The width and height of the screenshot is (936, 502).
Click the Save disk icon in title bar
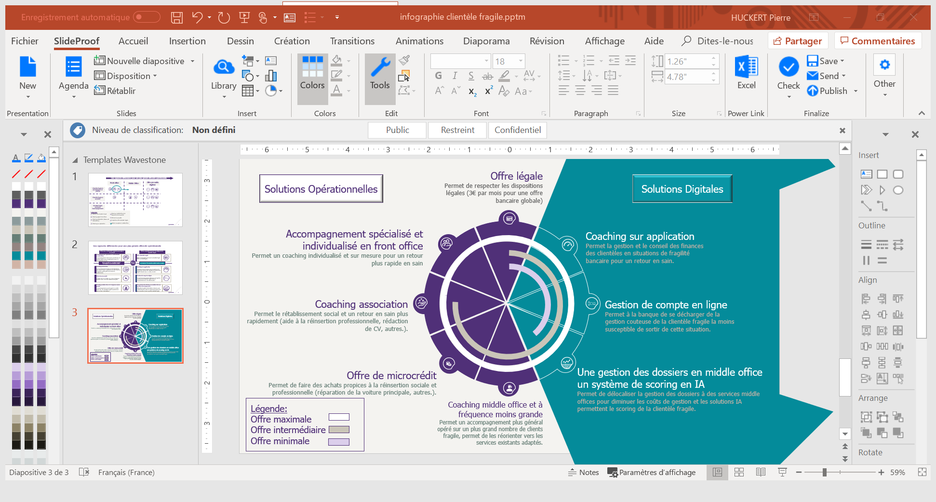tap(177, 17)
